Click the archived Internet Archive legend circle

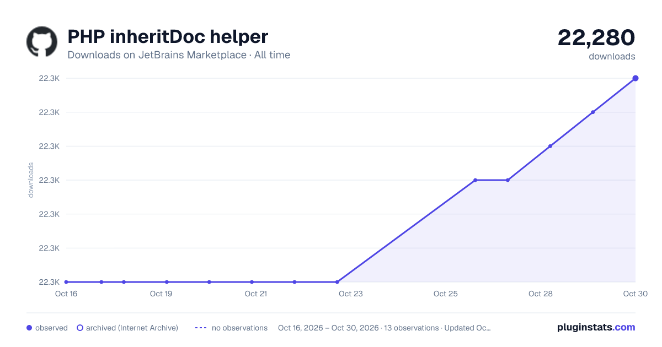(x=80, y=328)
